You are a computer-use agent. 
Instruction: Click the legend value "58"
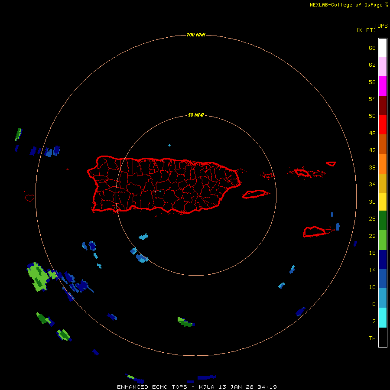point(372,82)
